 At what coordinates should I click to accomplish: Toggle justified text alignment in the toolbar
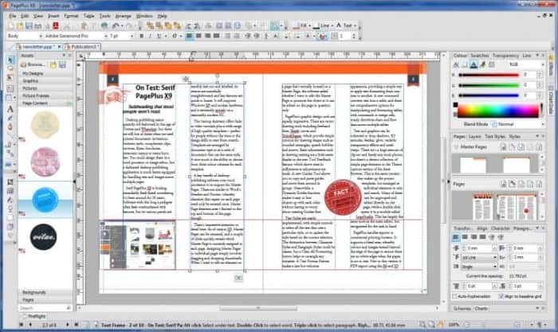tap(216, 36)
